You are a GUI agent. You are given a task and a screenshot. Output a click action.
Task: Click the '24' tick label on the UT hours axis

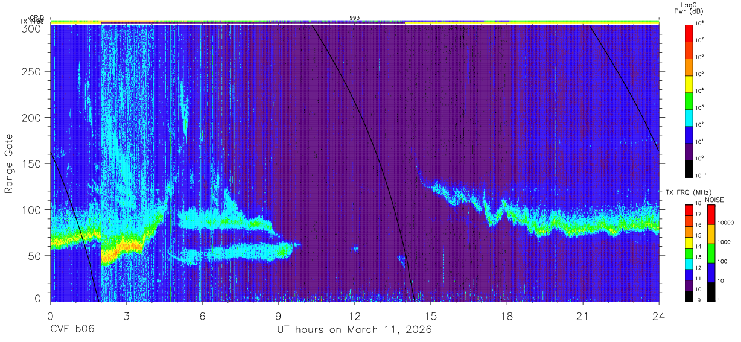click(x=658, y=317)
